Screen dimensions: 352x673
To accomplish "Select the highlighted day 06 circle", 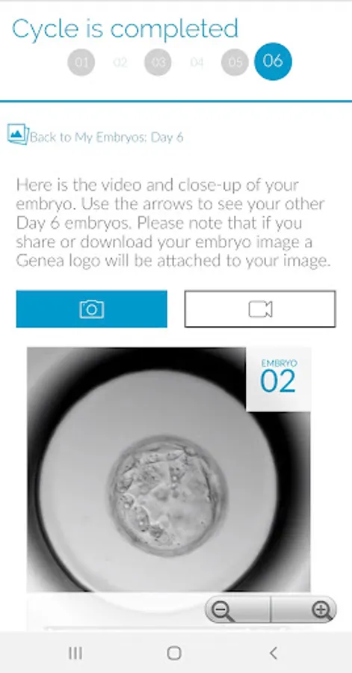I will (x=273, y=61).
